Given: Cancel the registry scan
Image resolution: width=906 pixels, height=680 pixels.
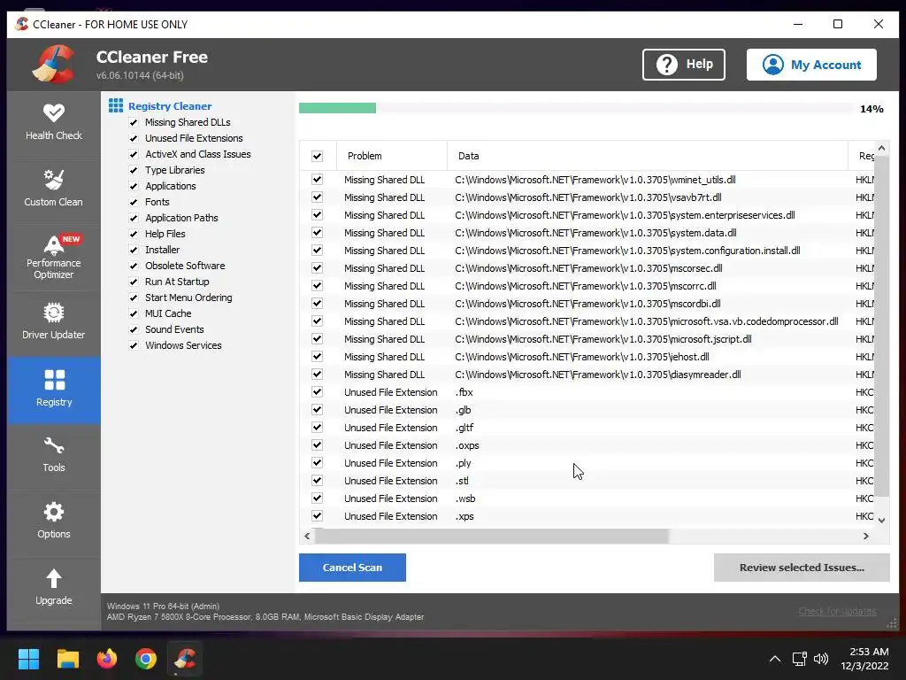Looking at the screenshot, I should pyautogui.click(x=352, y=568).
